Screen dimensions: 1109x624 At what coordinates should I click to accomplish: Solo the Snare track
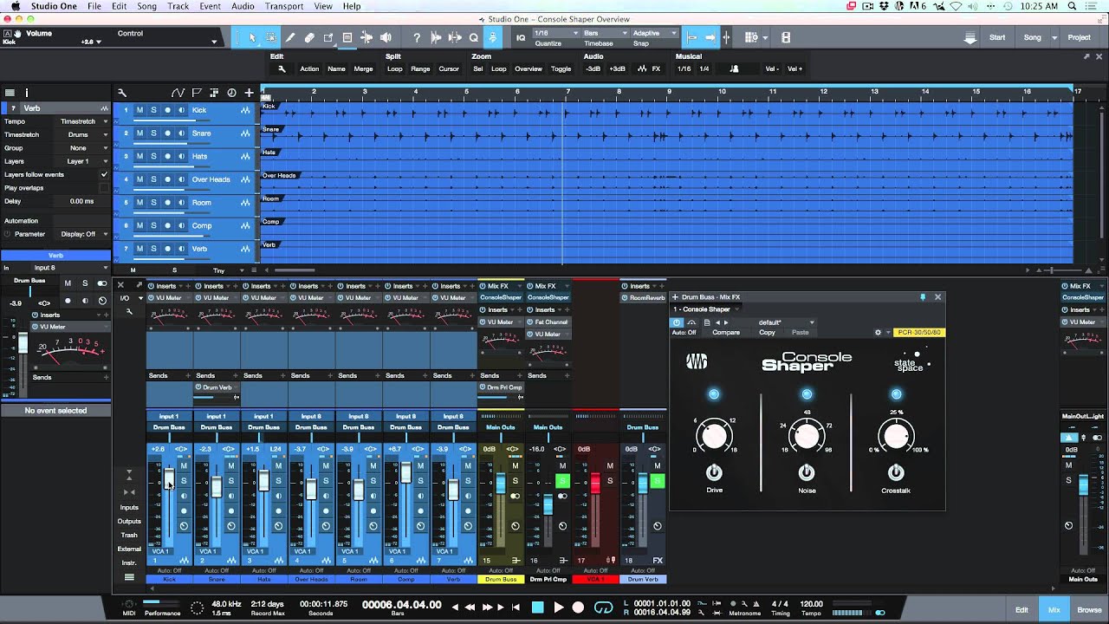pos(153,133)
